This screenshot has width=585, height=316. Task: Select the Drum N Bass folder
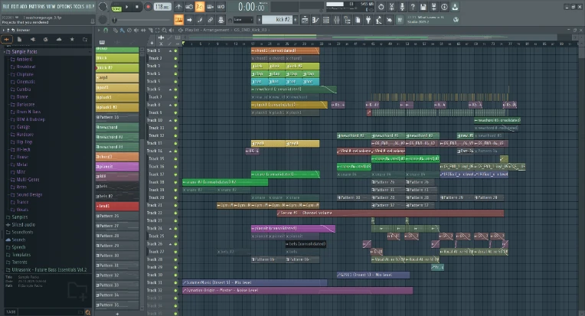click(29, 112)
